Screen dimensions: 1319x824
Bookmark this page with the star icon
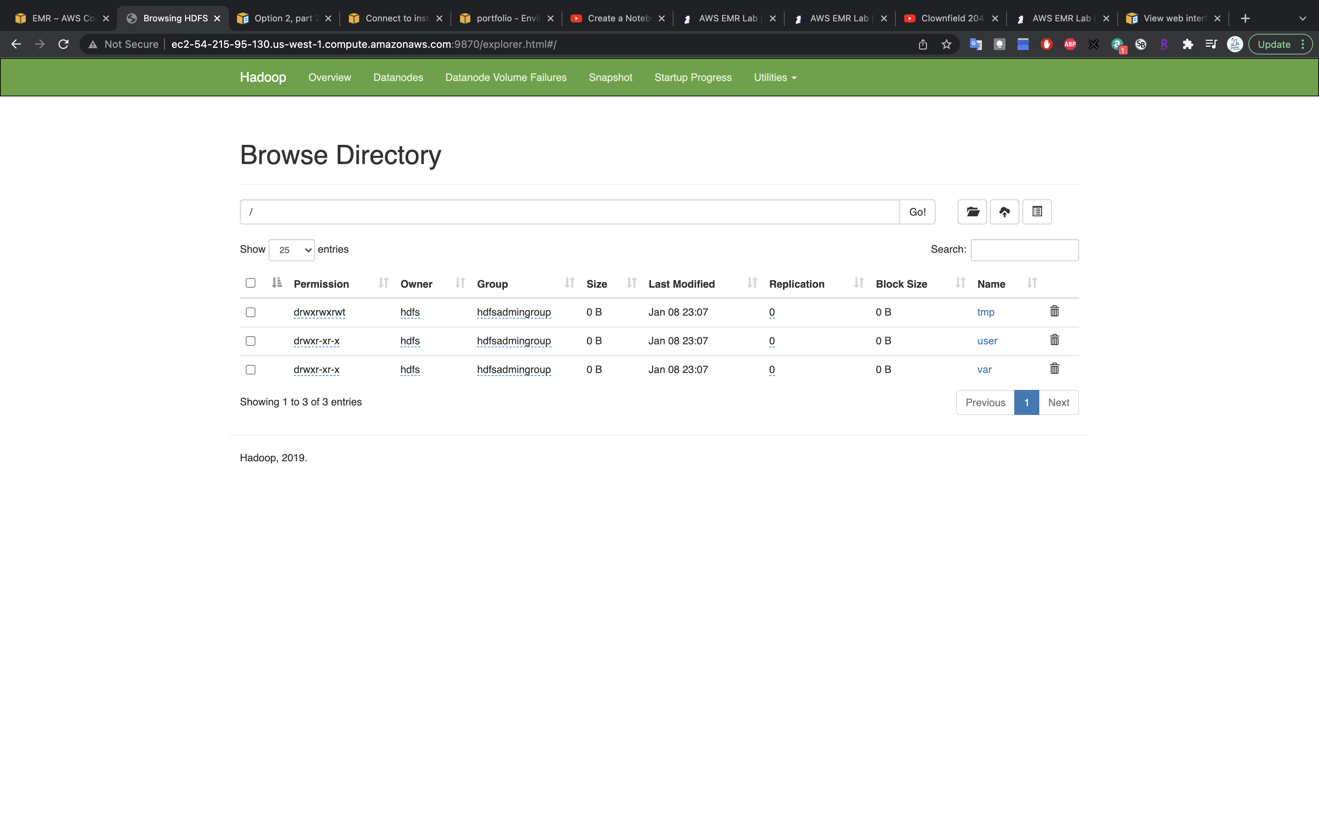pos(946,44)
